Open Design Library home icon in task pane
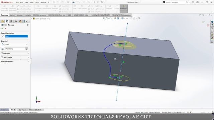 point(212,25)
